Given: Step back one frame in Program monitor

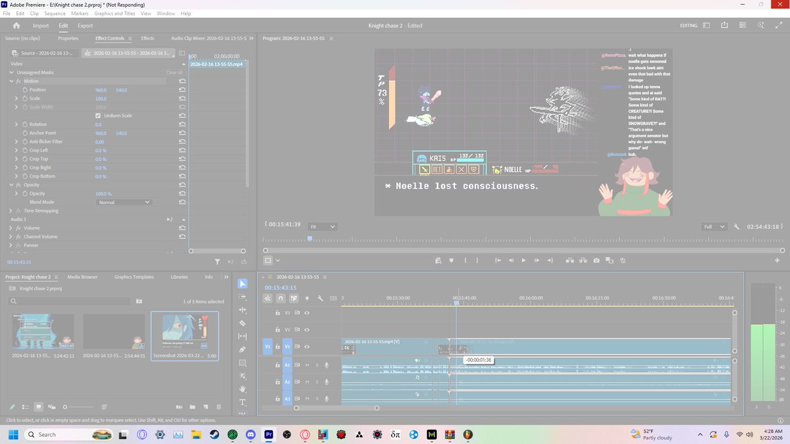Looking at the screenshot, I should (511, 260).
